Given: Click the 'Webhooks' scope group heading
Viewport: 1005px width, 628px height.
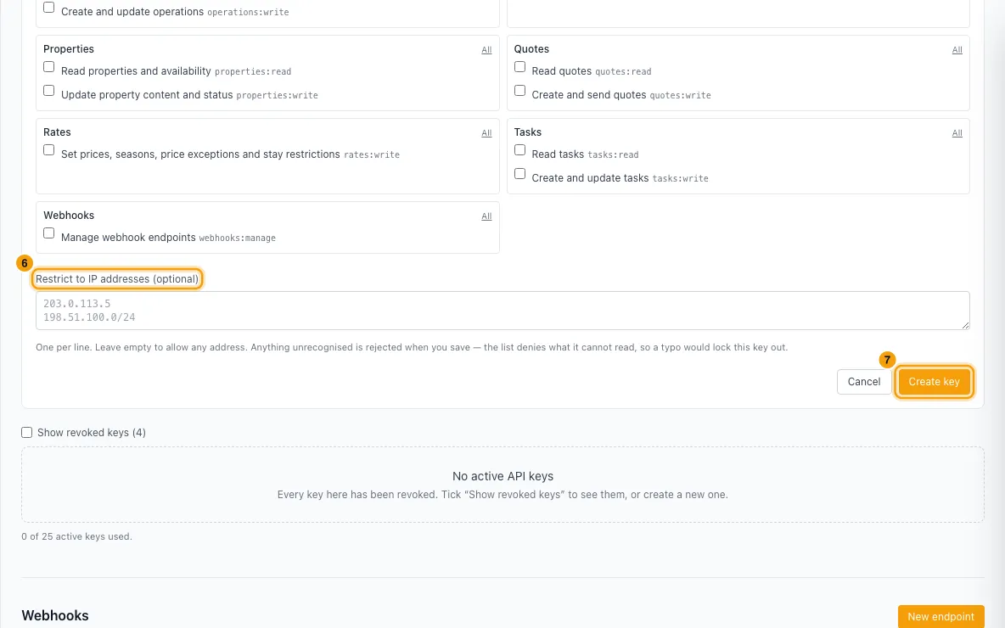Looking at the screenshot, I should coord(69,216).
